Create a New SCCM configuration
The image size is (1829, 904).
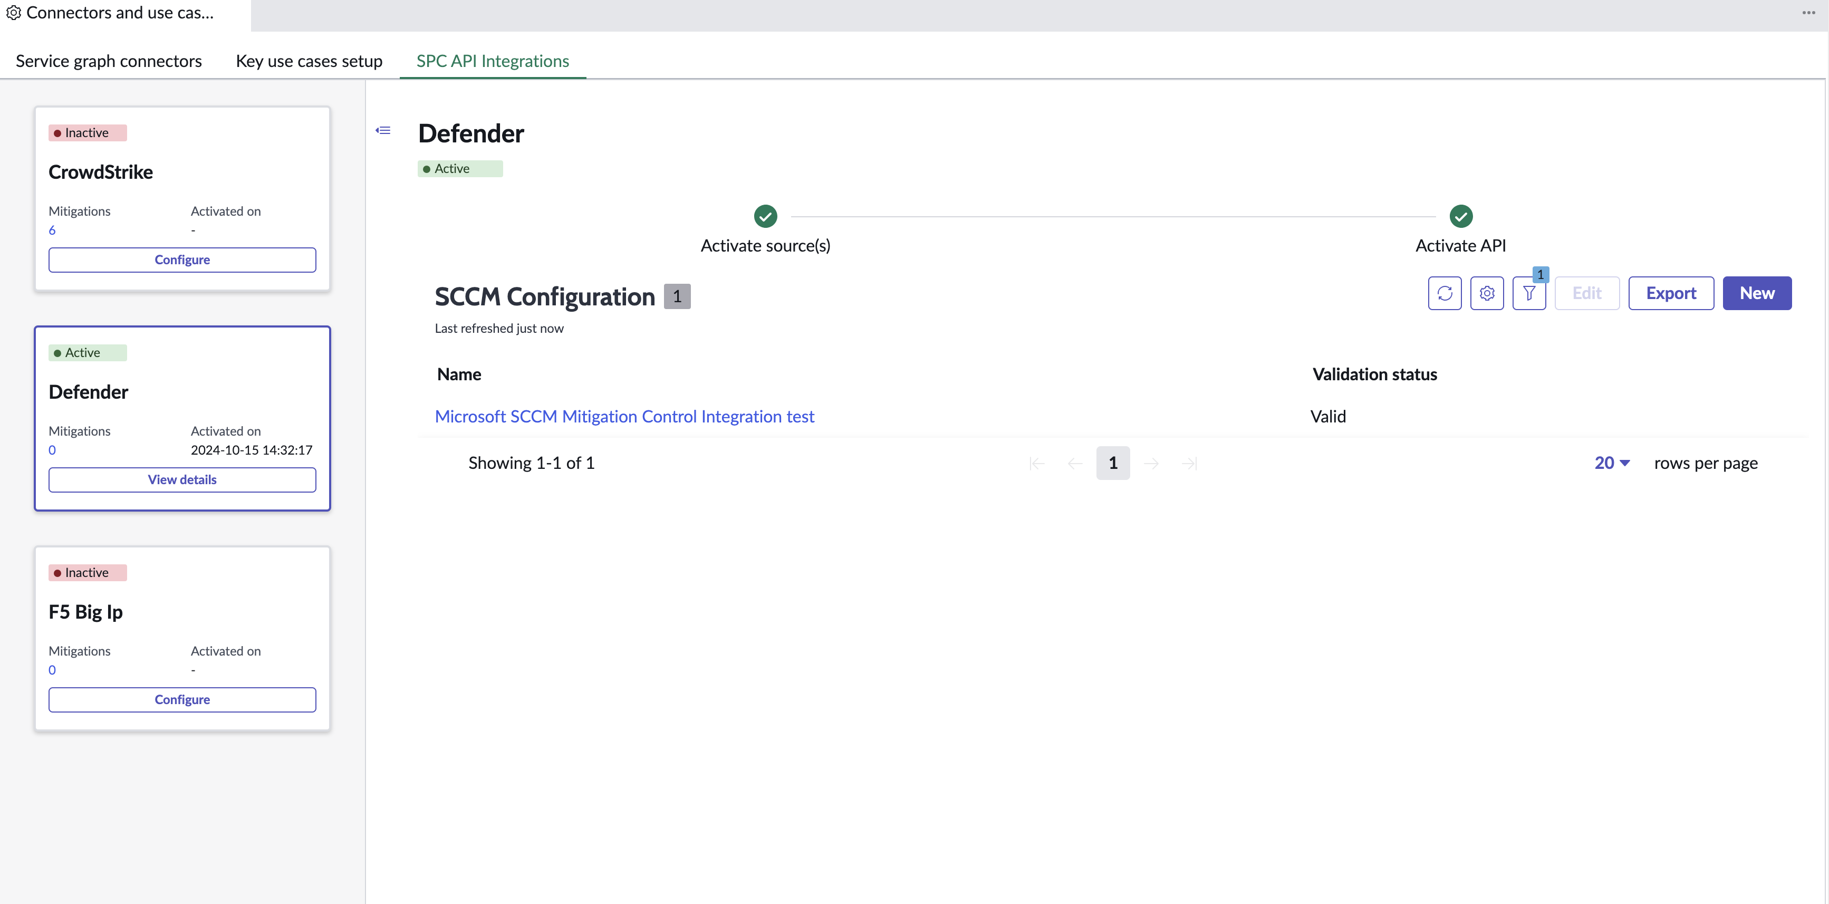(x=1757, y=293)
